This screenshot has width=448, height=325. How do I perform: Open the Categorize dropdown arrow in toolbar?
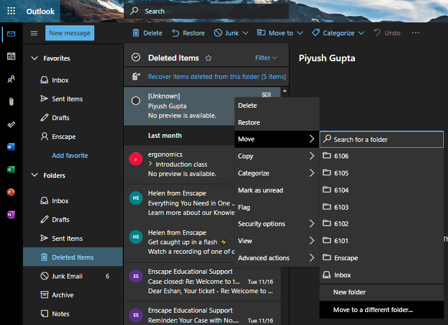click(361, 33)
